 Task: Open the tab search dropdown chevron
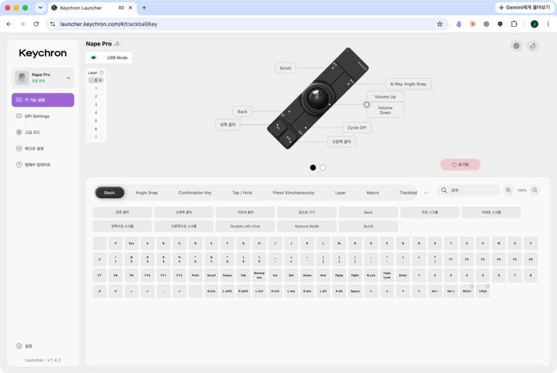40,8
